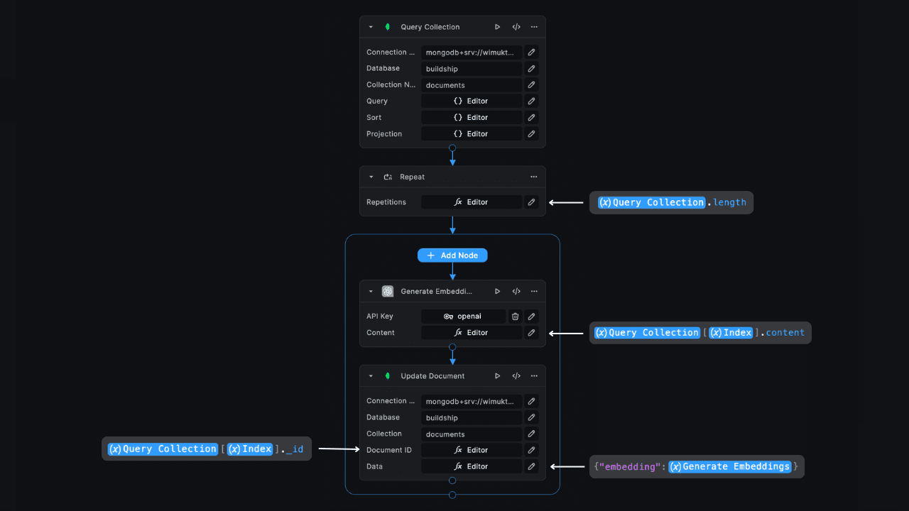Collapse the Query Collection node
The image size is (909, 511).
tap(370, 26)
